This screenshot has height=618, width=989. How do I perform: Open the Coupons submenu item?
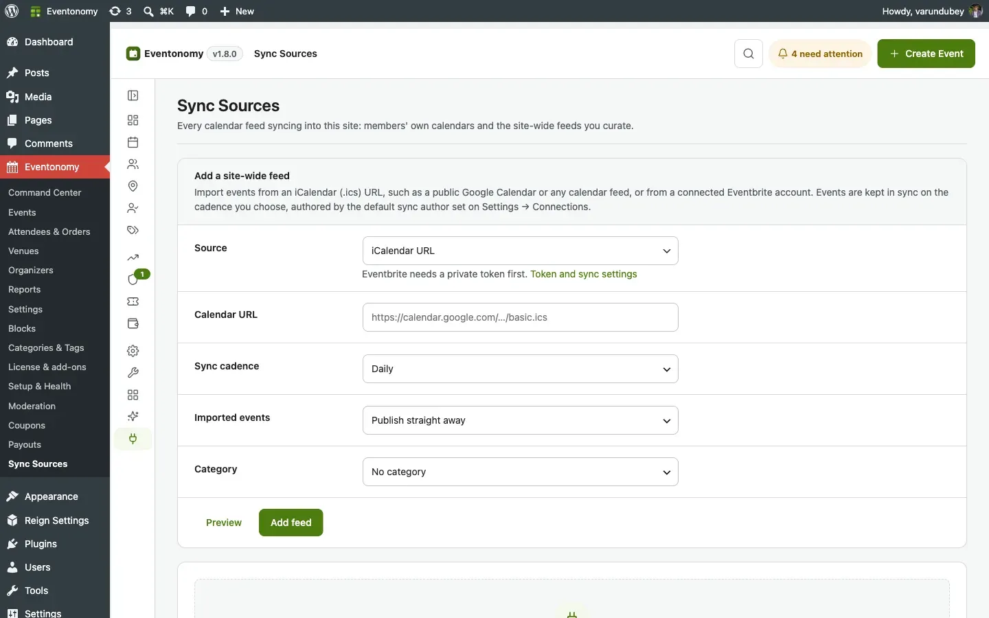click(x=27, y=426)
